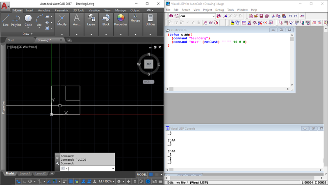328x185 pixels.
Task: Select the Line drawing tool
Action: tap(6, 20)
